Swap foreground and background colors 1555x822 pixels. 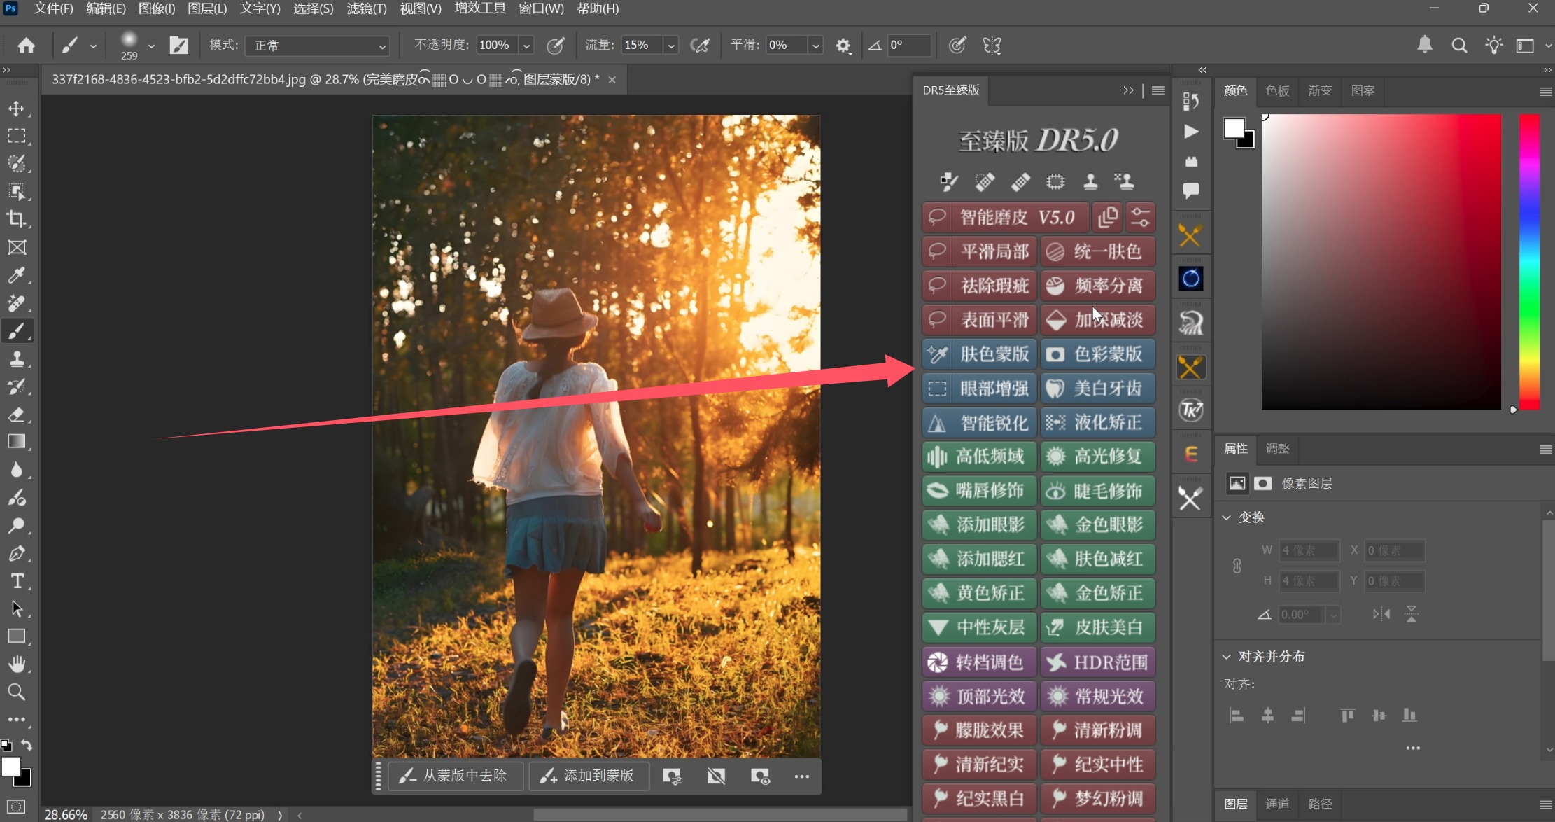[27, 745]
